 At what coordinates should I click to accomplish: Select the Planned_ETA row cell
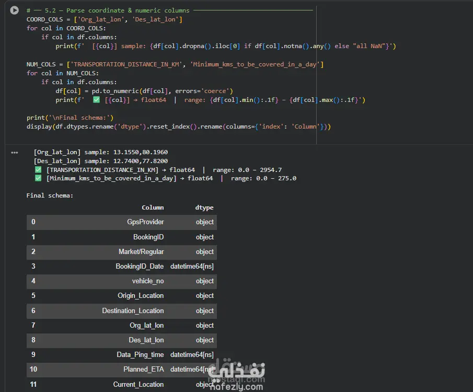(144, 370)
